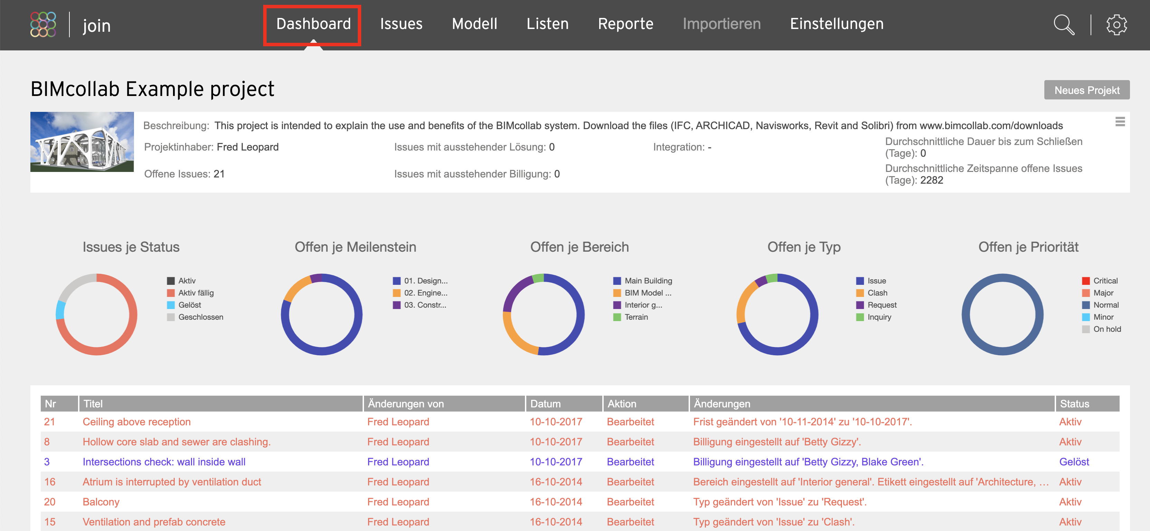Click the 'Projektinhaber: Fred Leopard' text
Image resolution: width=1150 pixels, height=531 pixels.
click(x=211, y=147)
